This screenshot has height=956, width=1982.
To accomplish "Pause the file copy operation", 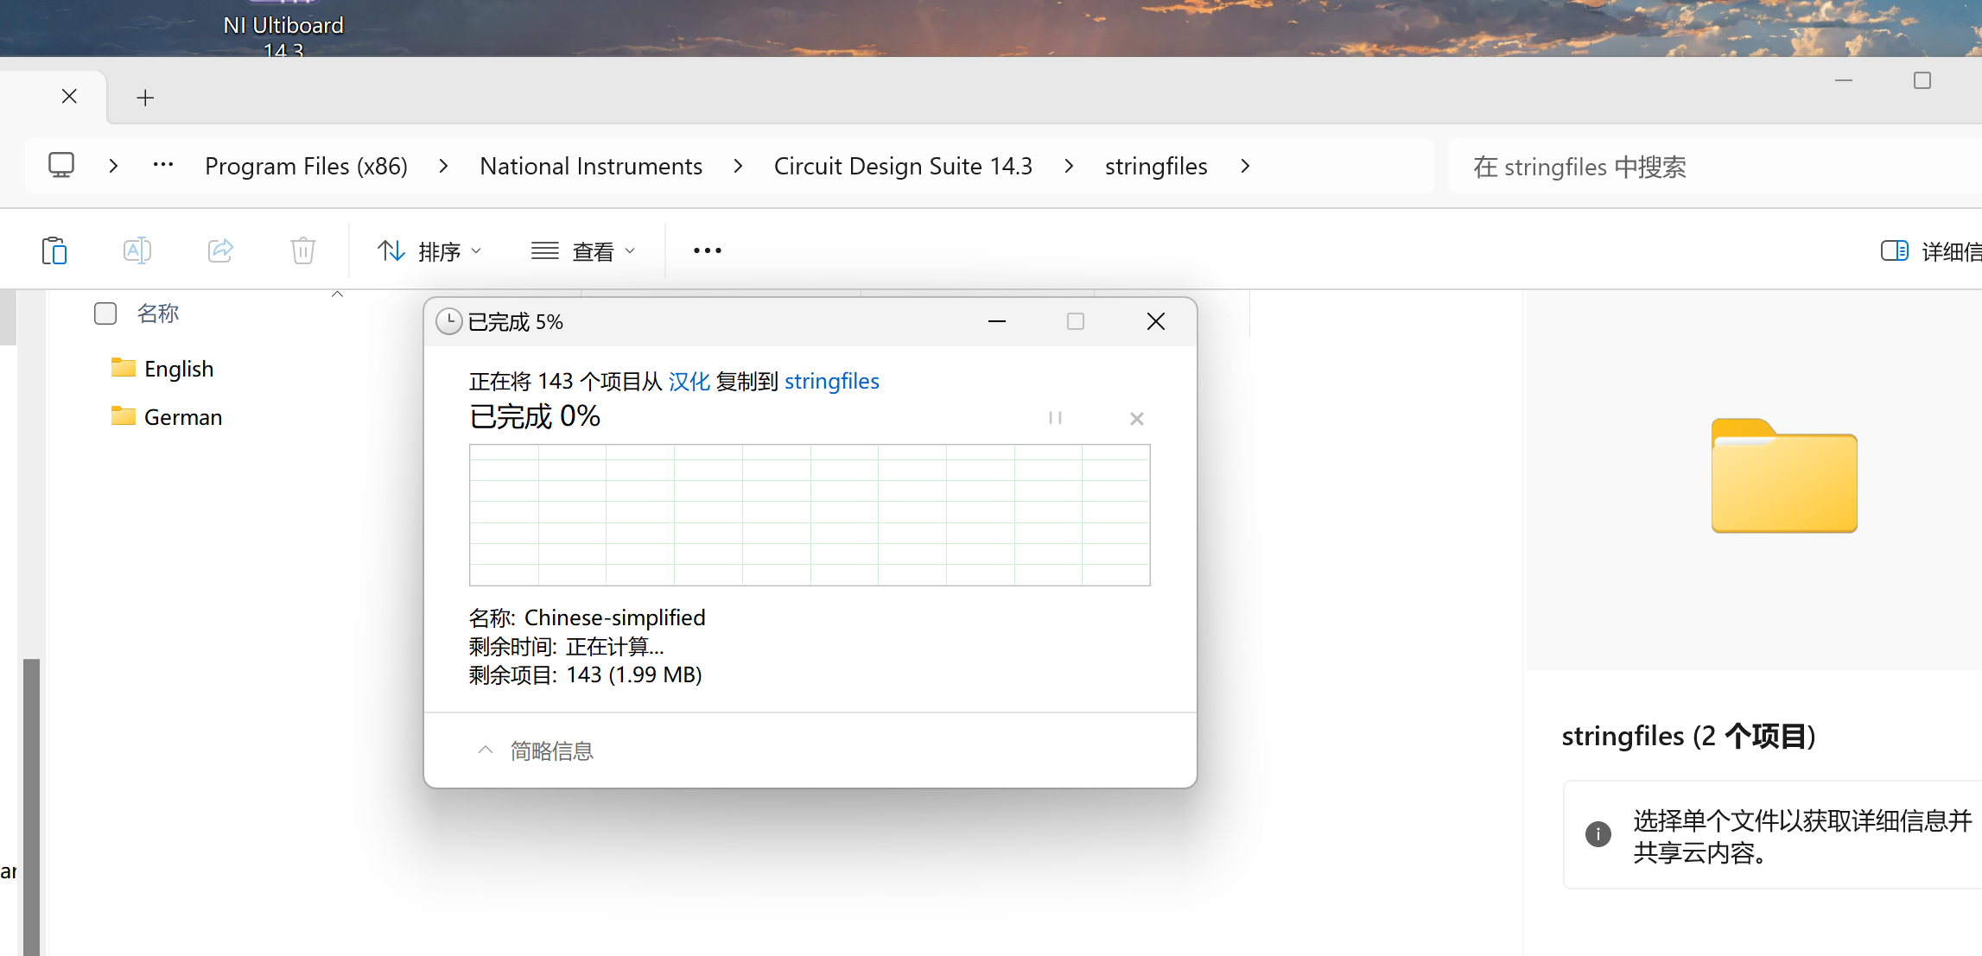I will tap(1055, 418).
